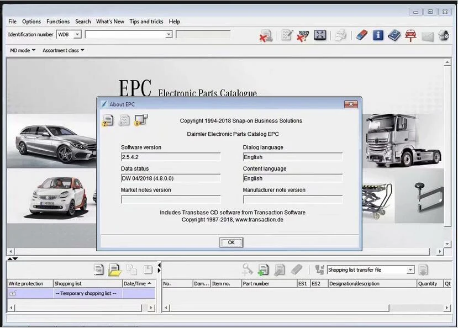458x328 pixels.
Task: Sort by the Date/Time column header
Action: [139, 283]
